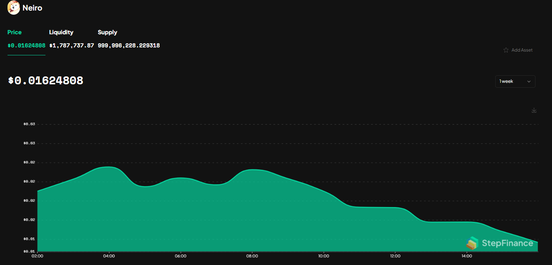Open the 1 week timeframe dropdown
The image size is (552, 265).
[515, 81]
